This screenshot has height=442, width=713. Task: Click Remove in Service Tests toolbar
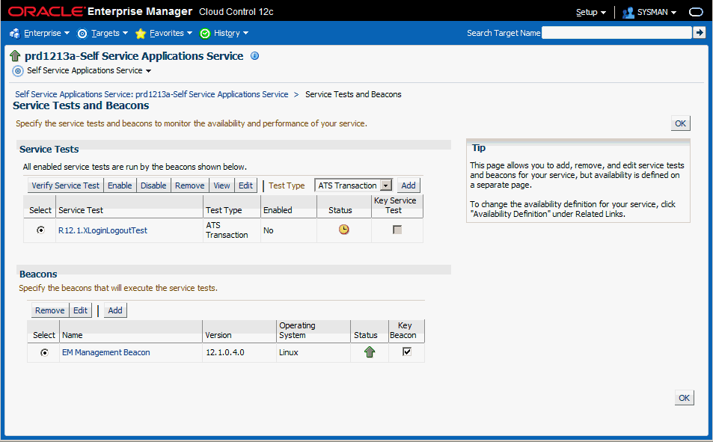point(190,185)
